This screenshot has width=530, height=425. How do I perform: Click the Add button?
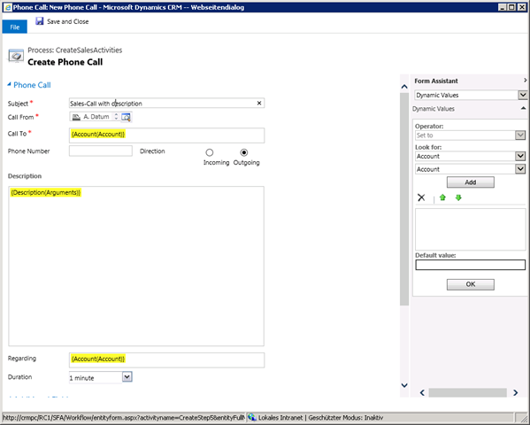click(470, 182)
